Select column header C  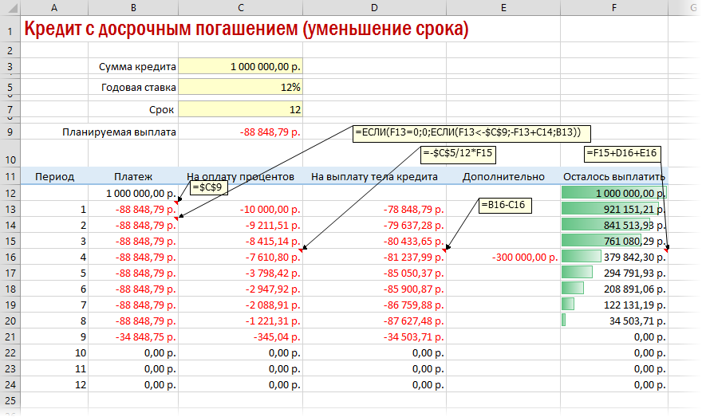[x=240, y=8]
